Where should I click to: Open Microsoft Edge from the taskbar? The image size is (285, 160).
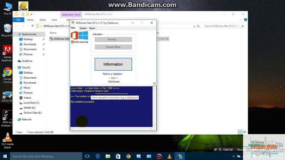tap(98, 156)
